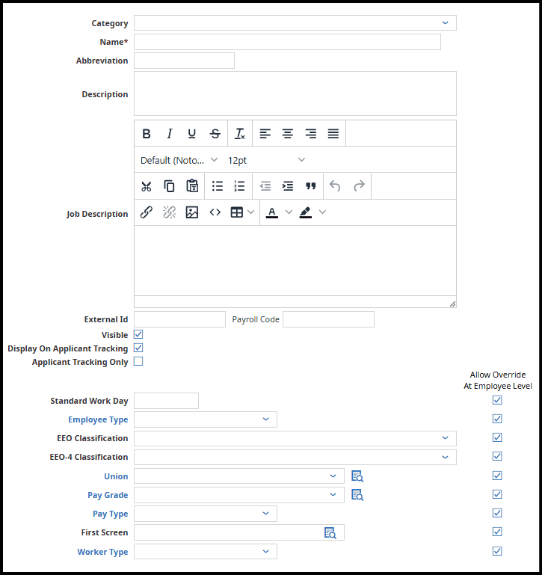The width and height of the screenshot is (542, 575).
Task: Toggle override checkbox for First Screen
Action: 497,532
